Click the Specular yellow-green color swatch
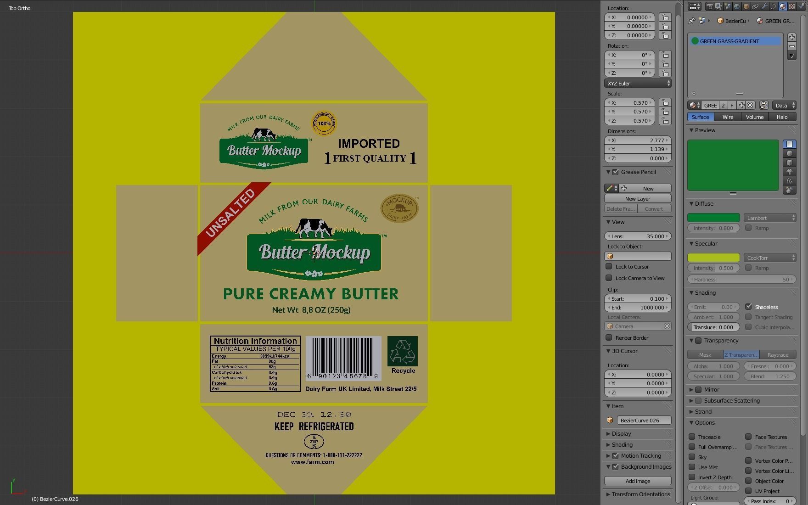This screenshot has width=808, height=505. click(713, 258)
